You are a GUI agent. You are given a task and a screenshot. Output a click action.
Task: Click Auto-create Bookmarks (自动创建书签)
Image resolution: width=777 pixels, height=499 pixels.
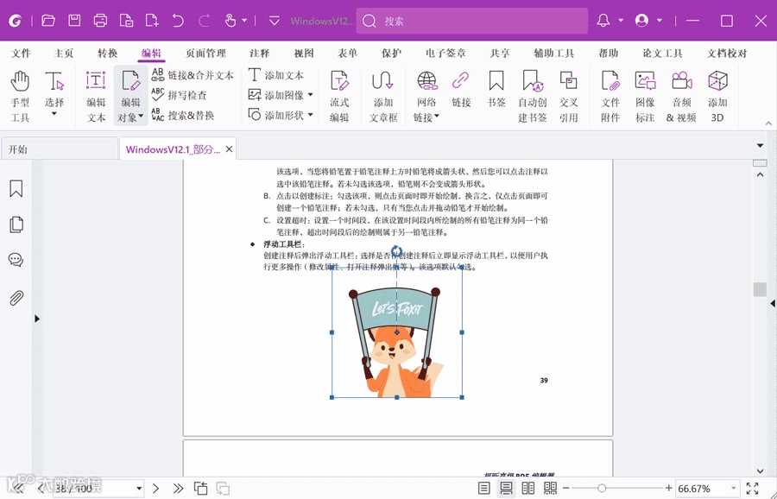(x=532, y=96)
